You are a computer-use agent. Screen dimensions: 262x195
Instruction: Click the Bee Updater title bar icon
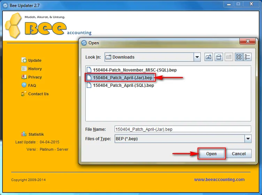point(5,6)
